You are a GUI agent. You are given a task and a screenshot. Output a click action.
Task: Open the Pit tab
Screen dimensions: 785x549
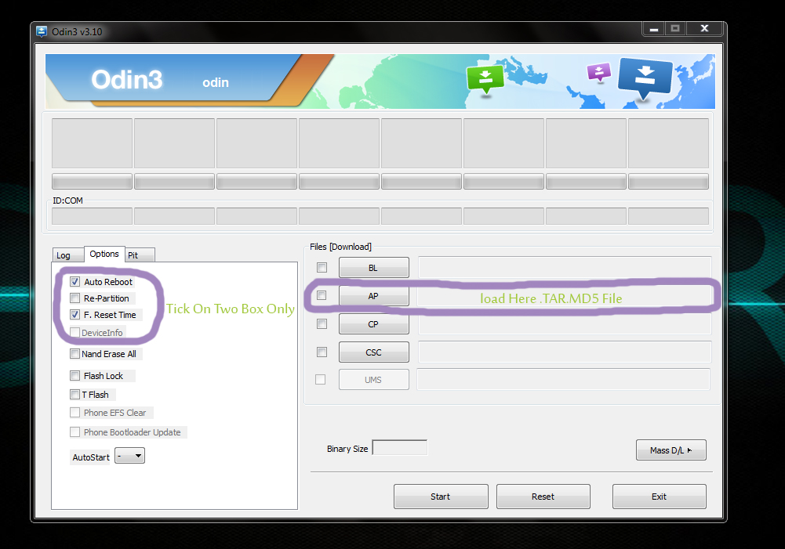[x=140, y=255]
